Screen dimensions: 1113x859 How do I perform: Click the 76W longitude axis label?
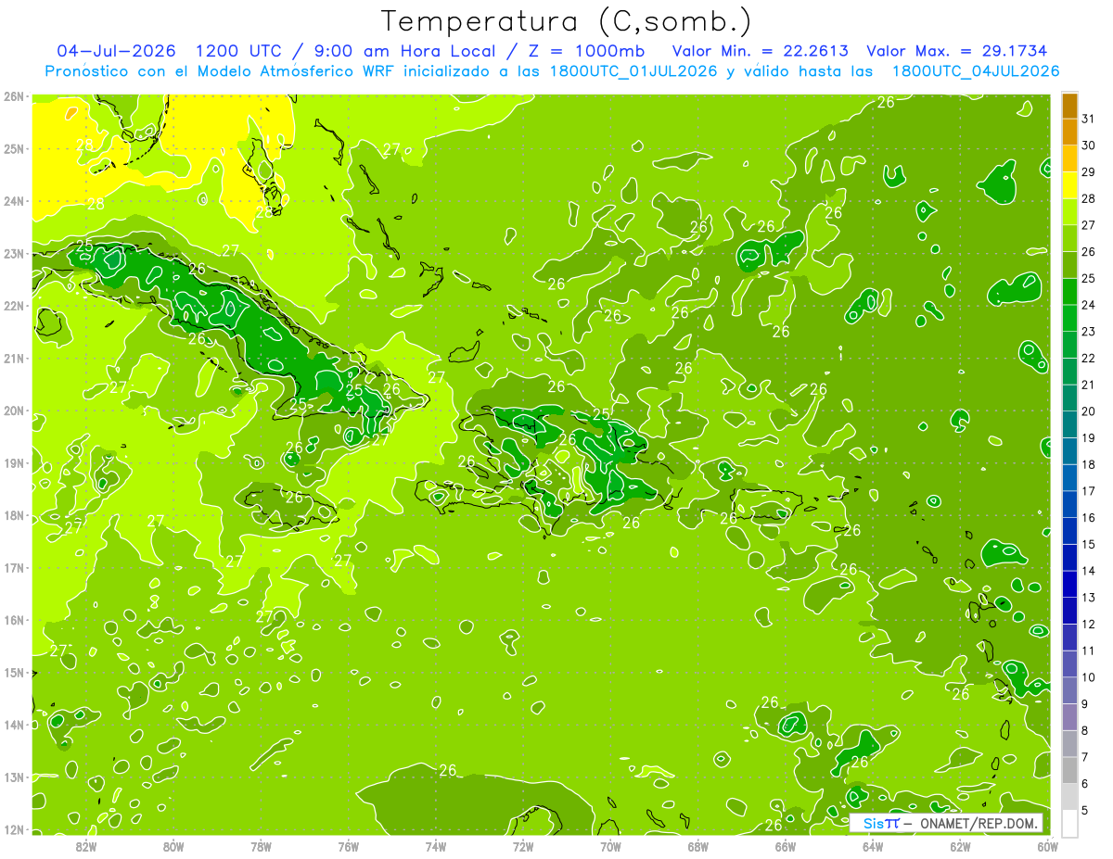tap(349, 846)
